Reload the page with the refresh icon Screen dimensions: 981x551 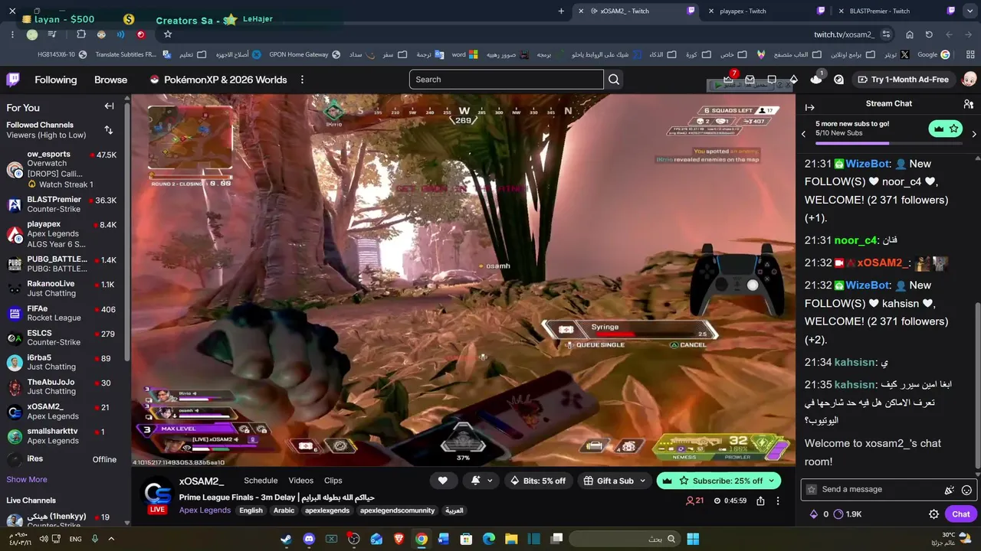click(x=929, y=34)
